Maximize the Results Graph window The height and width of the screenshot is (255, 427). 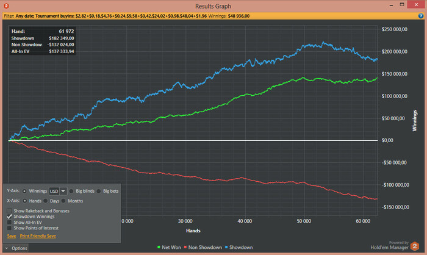coord(402,5)
